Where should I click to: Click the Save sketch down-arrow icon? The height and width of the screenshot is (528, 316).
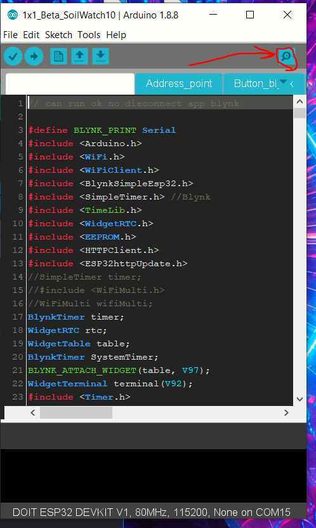point(100,57)
